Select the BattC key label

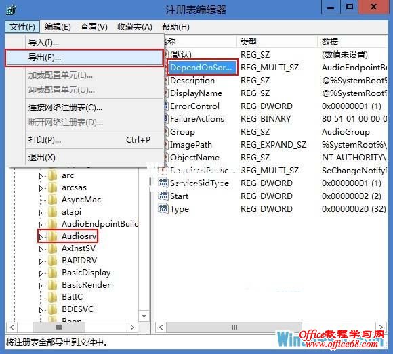coord(73,297)
